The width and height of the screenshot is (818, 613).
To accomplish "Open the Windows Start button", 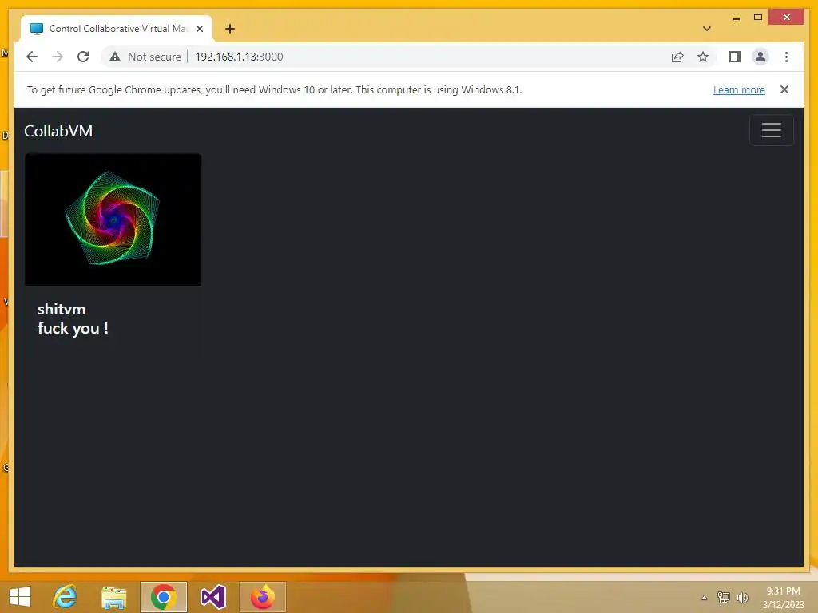I will pyautogui.click(x=20, y=597).
